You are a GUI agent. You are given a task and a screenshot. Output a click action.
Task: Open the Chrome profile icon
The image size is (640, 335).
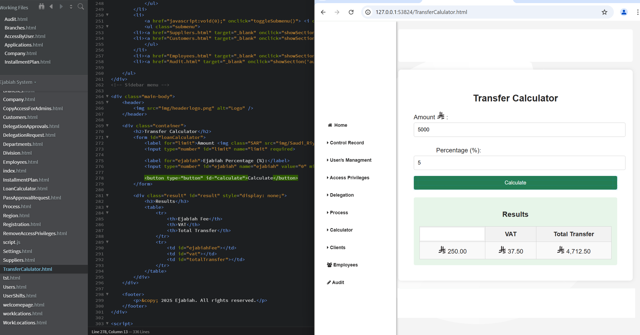[624, 12]
